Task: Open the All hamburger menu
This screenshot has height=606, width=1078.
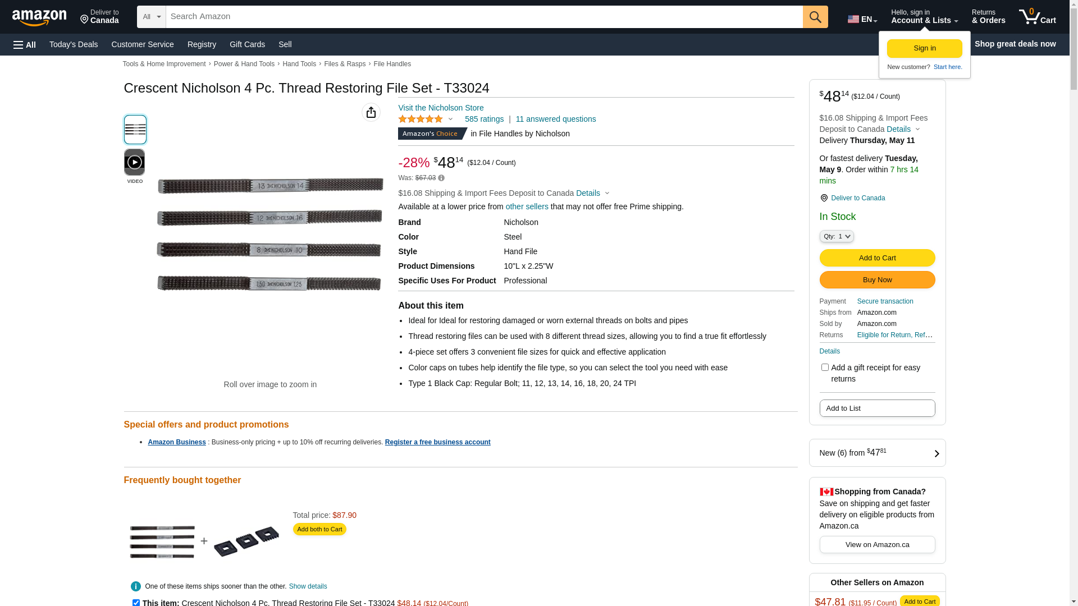Action: click(25, 44)
